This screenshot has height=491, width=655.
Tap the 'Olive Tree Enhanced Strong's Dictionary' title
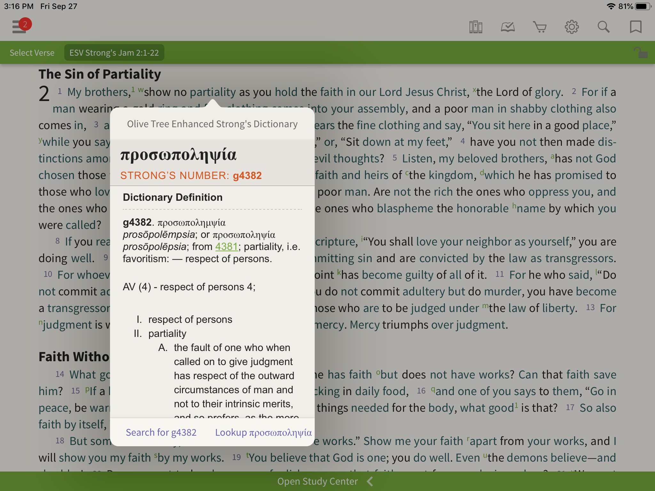click(212, 124)
